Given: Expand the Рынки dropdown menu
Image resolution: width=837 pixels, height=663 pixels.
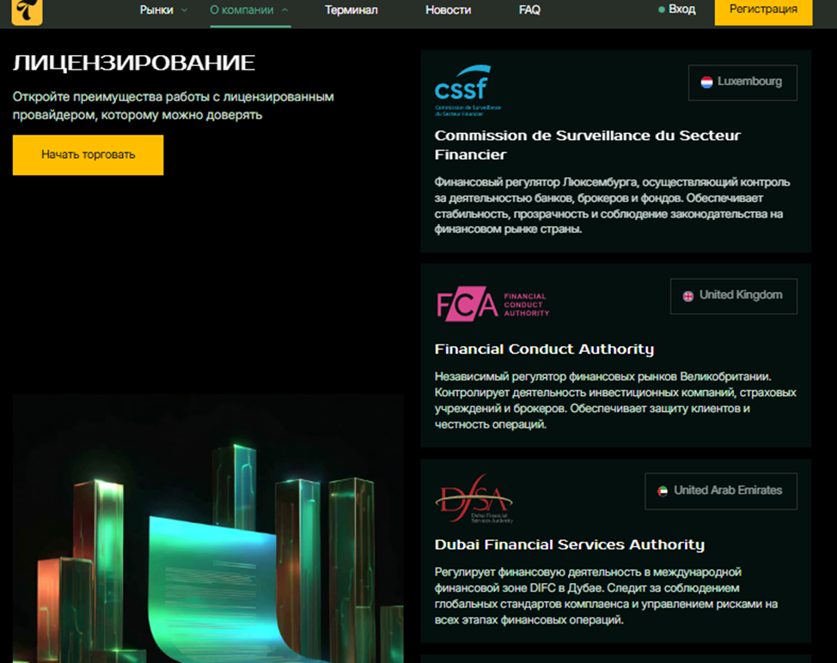Looking at the screenshot, I should pos(163,10).
